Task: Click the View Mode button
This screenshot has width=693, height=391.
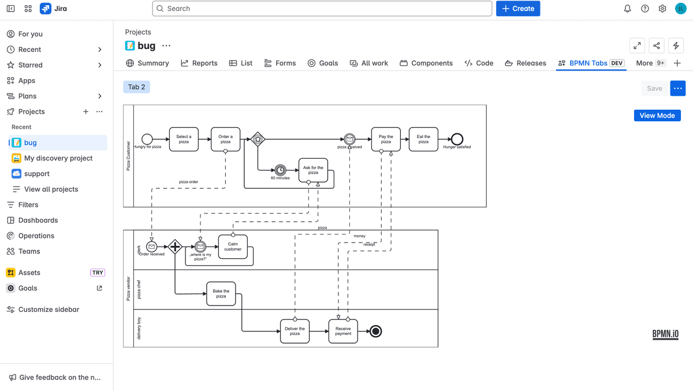Action: [657, 116]
